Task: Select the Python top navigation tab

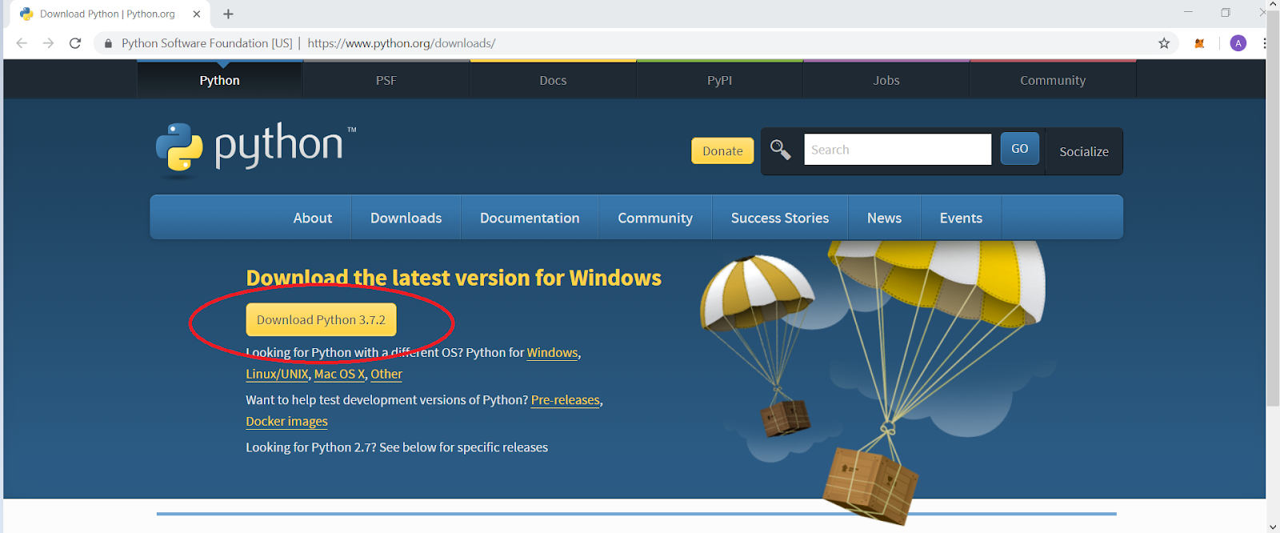Action: [220, 80]
